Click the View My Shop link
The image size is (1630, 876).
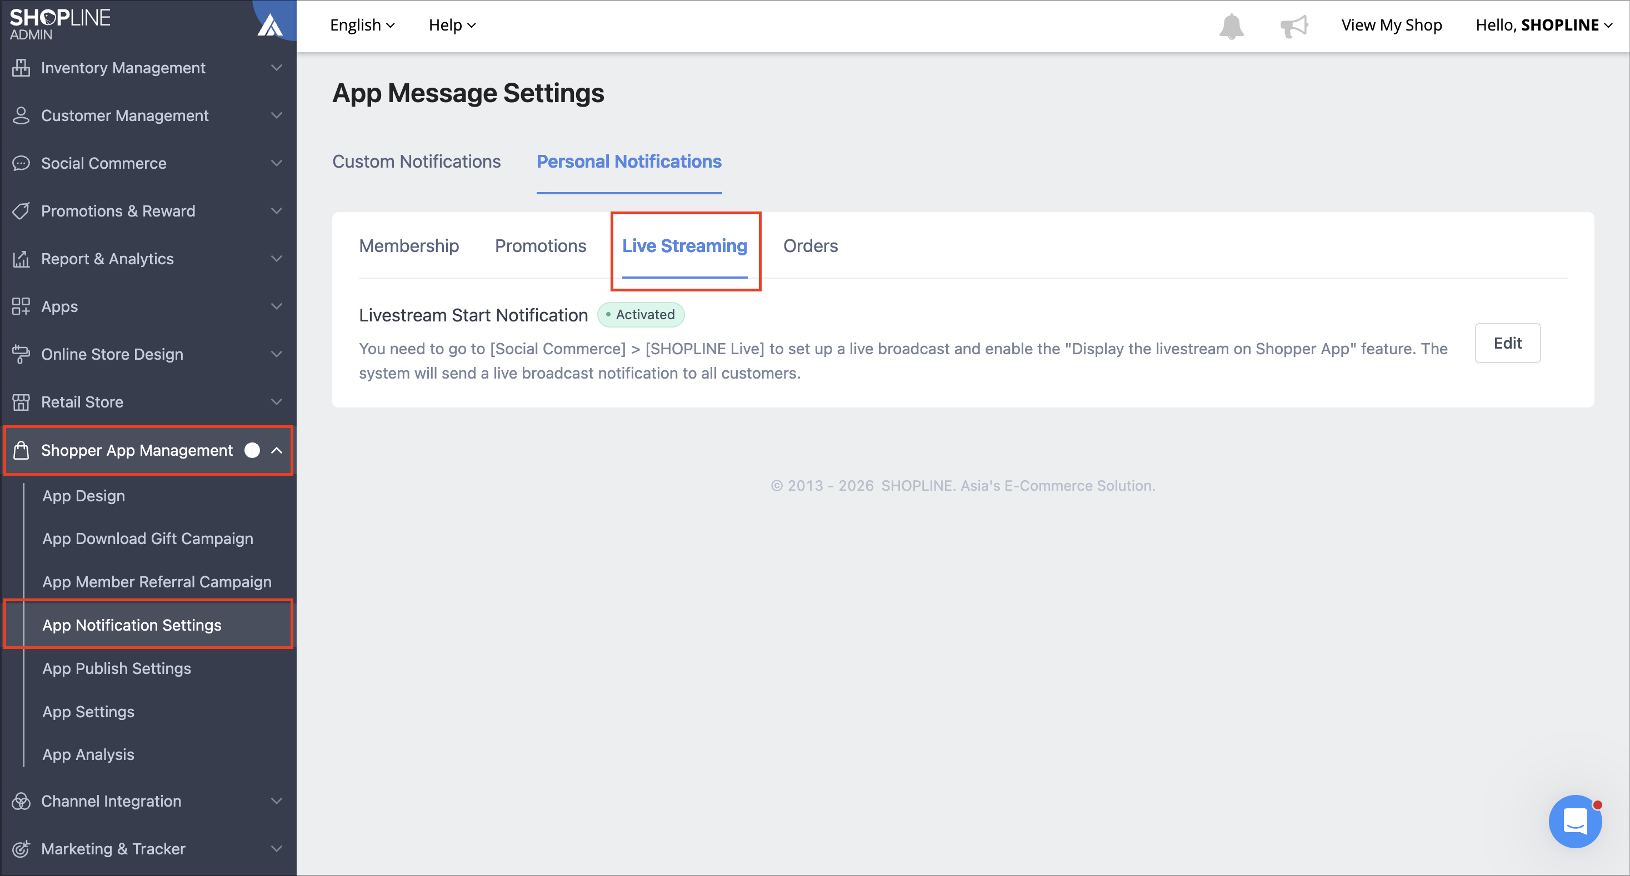[1392, 26]
